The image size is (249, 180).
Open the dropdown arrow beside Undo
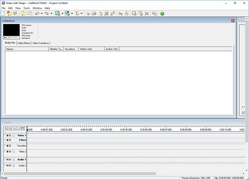[42, 13]
